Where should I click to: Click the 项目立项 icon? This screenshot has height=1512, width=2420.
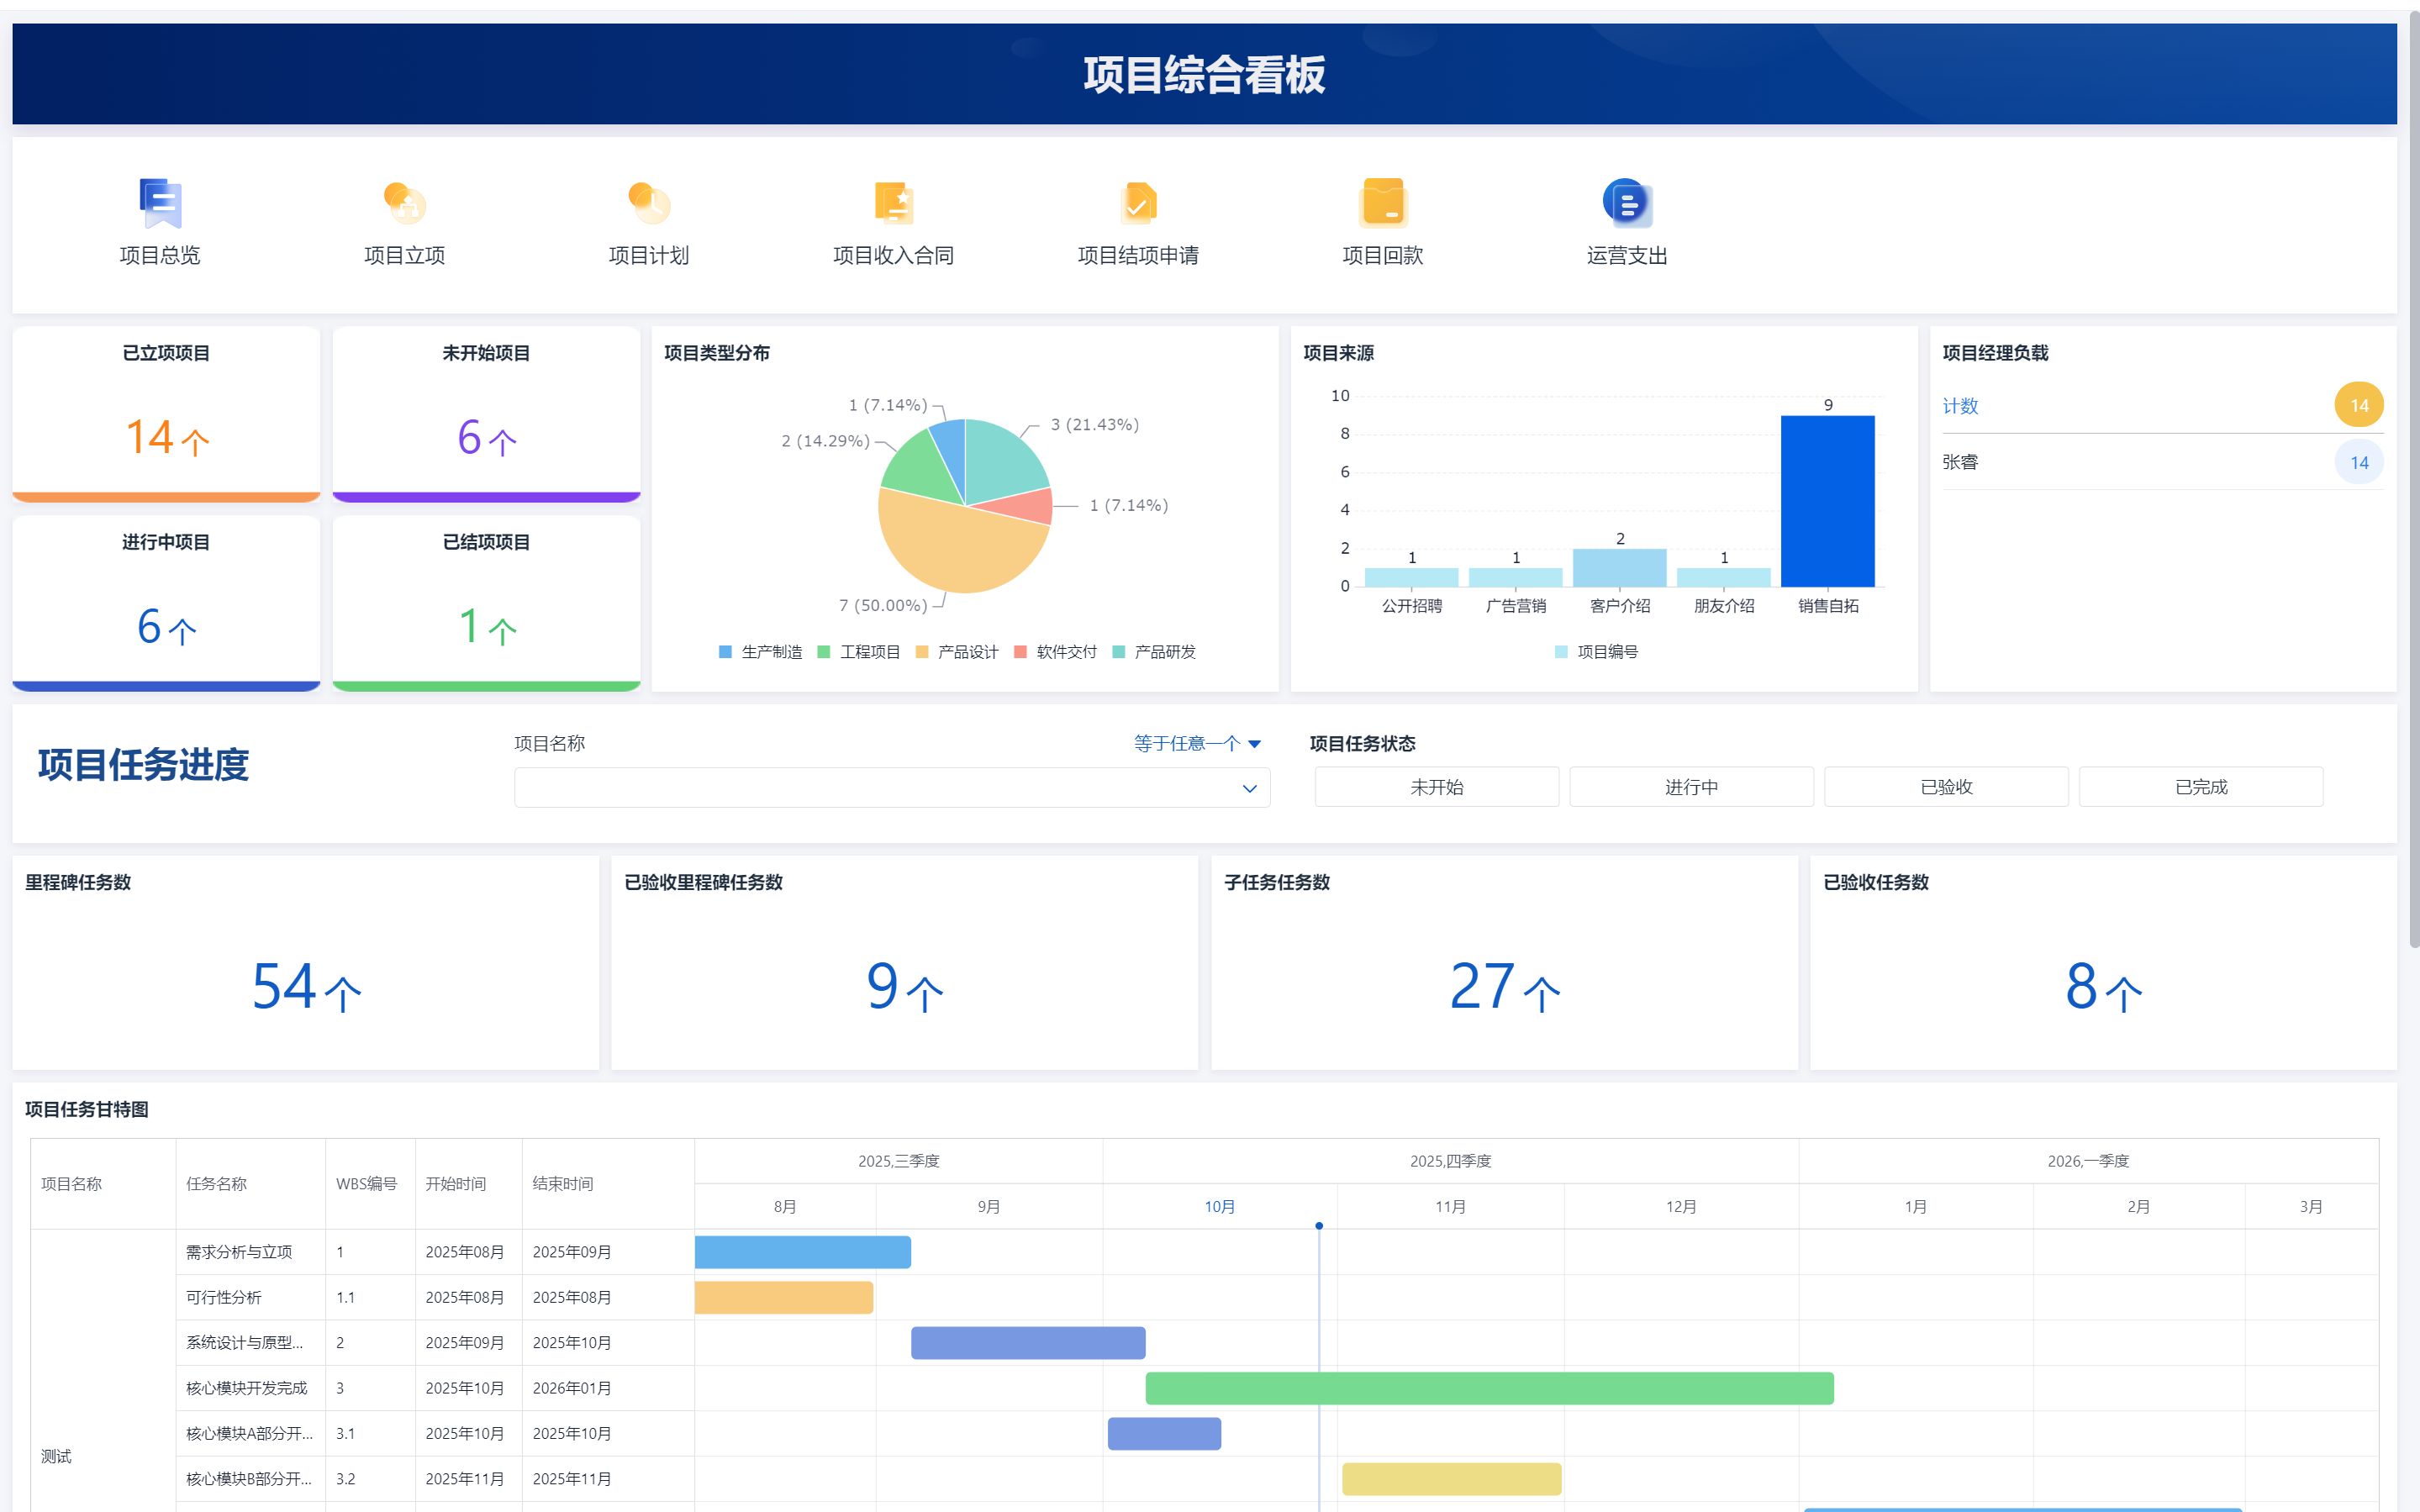[x=405, y=203]
